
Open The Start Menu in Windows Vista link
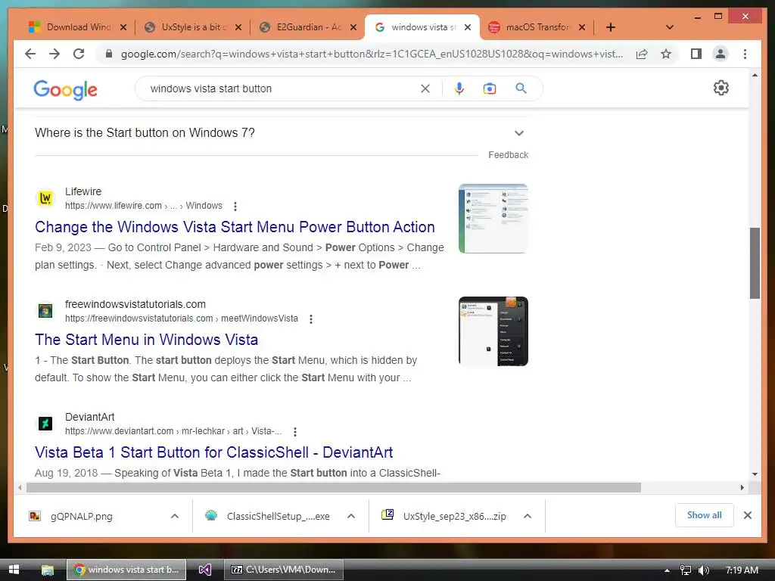146,340
